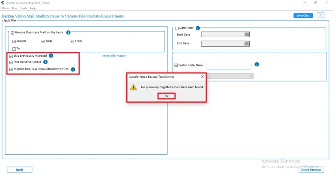Expand dropdown below Custom Folder Name
The image size is (333, 177).
point(251,76)
